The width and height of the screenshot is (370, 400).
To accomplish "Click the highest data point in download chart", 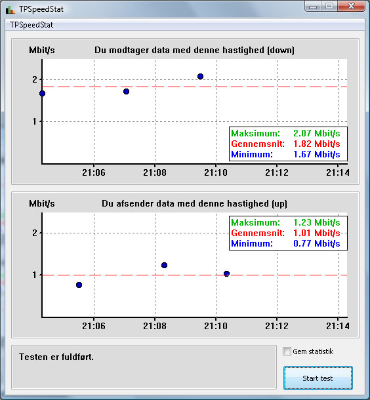I will (x=200, y=76).
